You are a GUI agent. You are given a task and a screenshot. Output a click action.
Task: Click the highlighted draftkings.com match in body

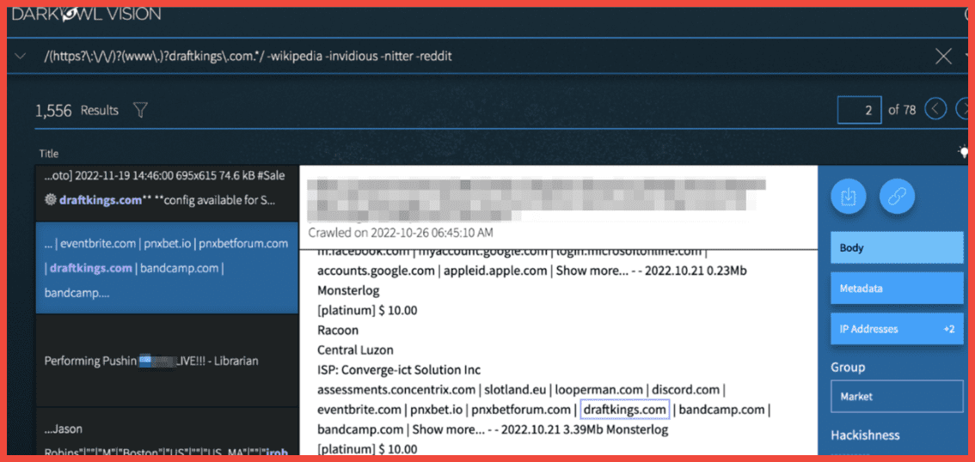pos(624,410)
